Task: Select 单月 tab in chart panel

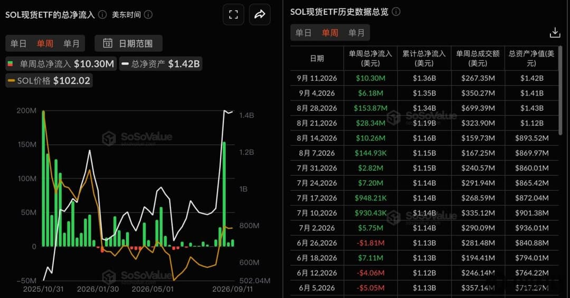Action: [71, 44]
